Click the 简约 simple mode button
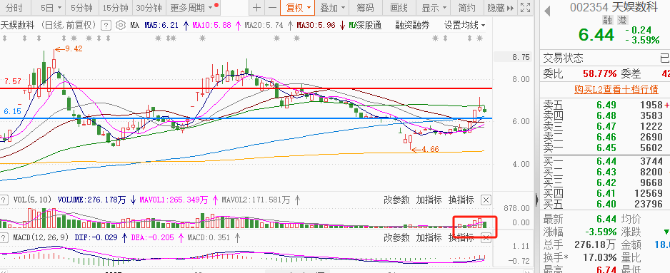Screen dimensions: 670x273 coord(466,8)
